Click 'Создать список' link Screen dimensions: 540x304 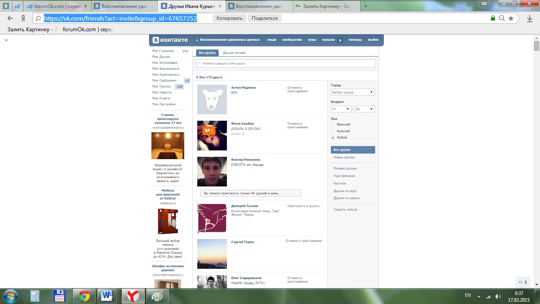click(x=345, y=209)
